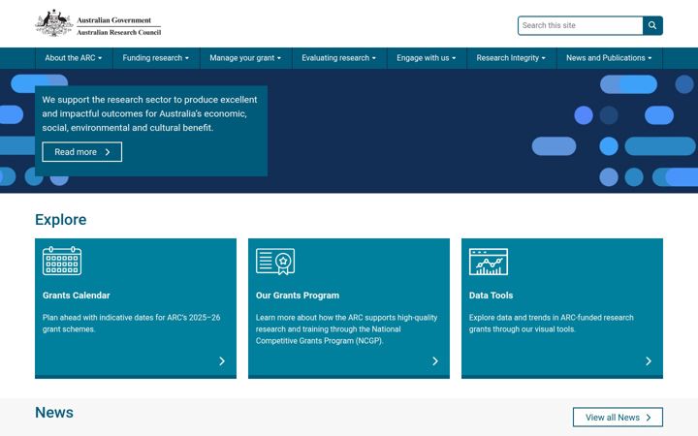This screenshot has width=698, height=436.
Task: Click the Australian Government crest logo
Action: coord(54,23)
